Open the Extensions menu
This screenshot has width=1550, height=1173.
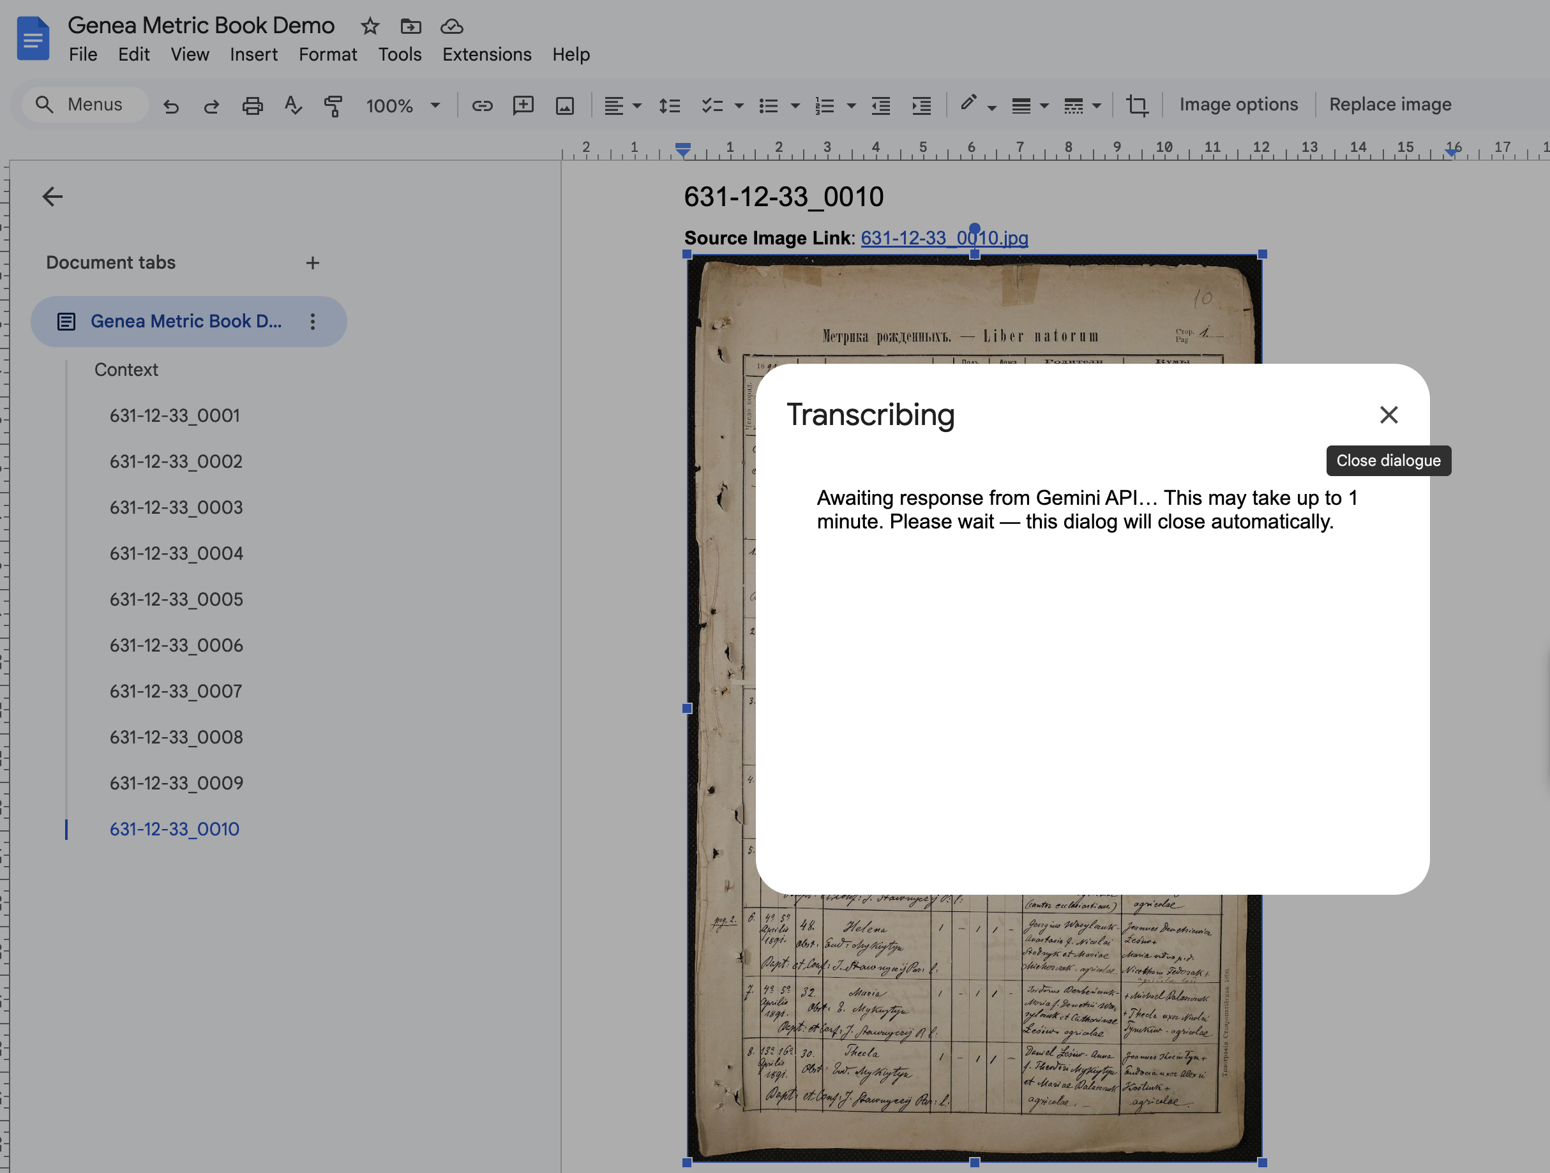(486, 54)
